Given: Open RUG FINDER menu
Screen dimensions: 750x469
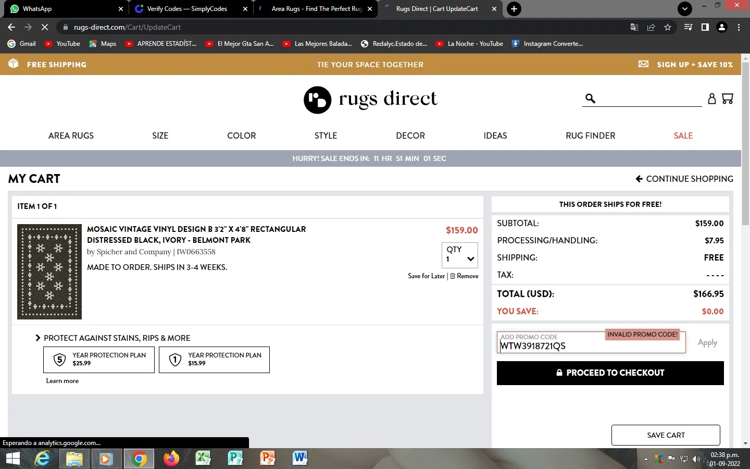Looking at the screenshot, I should 590,135.
